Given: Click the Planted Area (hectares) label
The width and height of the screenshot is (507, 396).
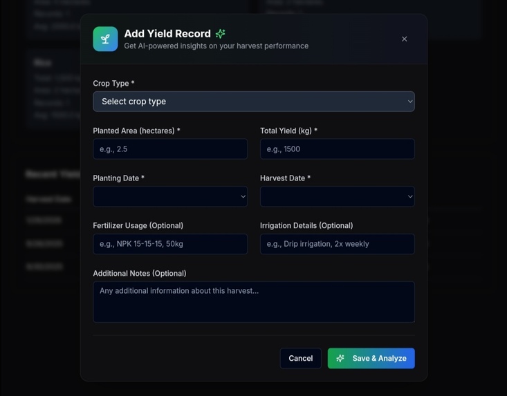Looking at the screenshot, I should 136,131.
